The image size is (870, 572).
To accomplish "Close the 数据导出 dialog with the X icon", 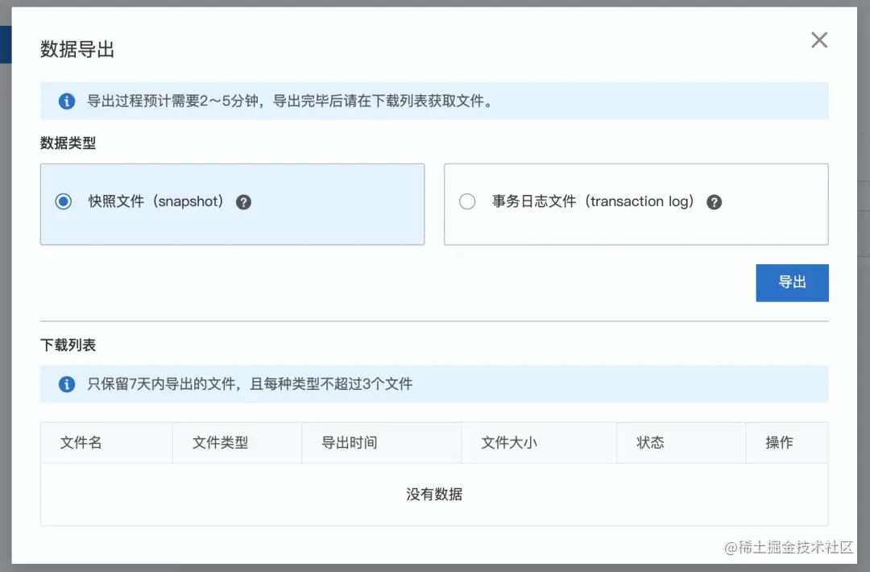I will (x=819, y=40).
